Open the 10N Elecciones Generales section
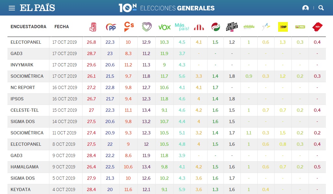Viewport: 333px width, 194px height. [x=166, y=8]
